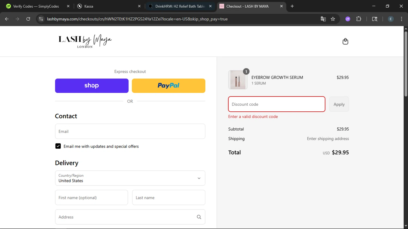Click the 'Enter shipping address' text
Image resolution: width=408 pixels, height=229 pixels.
328,139
